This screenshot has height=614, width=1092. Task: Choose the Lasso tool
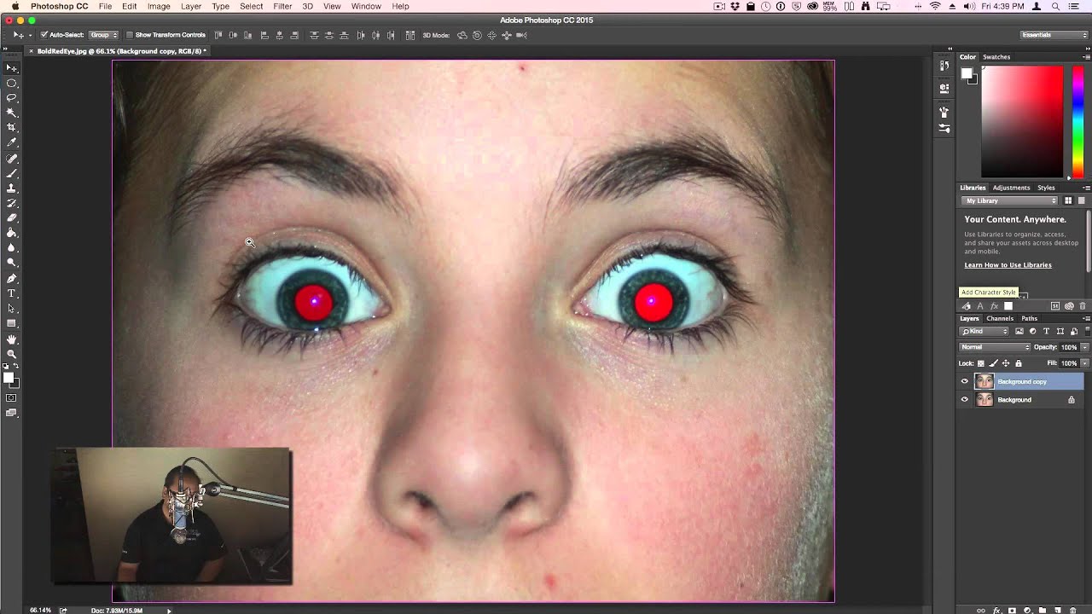pyautogui.click(x=12, y=98)
